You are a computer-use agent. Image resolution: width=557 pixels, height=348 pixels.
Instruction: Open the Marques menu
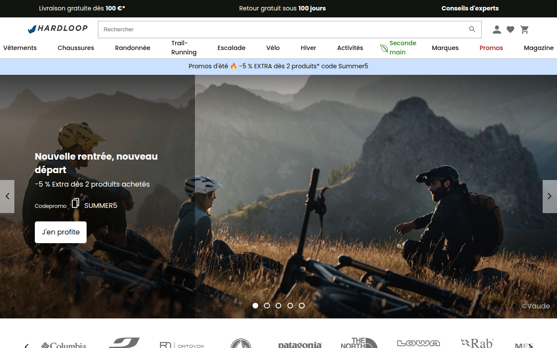point(445,48)
